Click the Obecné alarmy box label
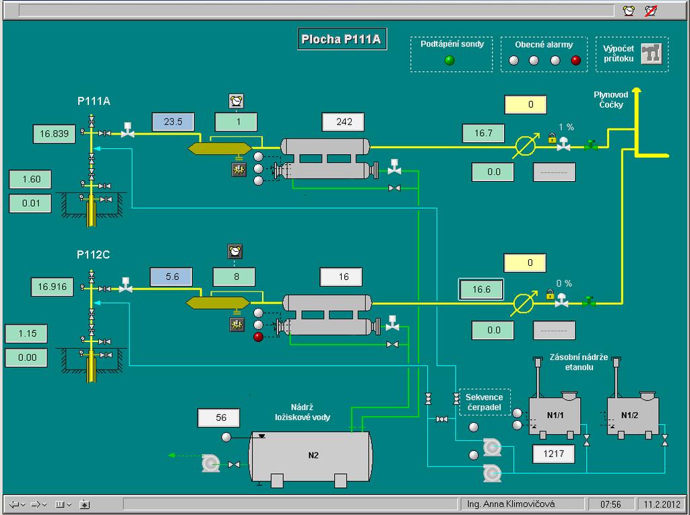 (x=544, y=45)
